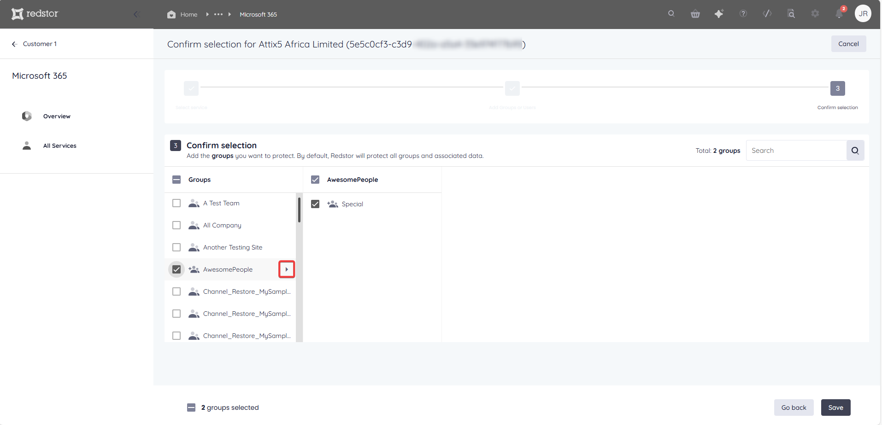Open the settings gear icon
The height and width of the screenshot is (425, 882).
coord(815,14)
